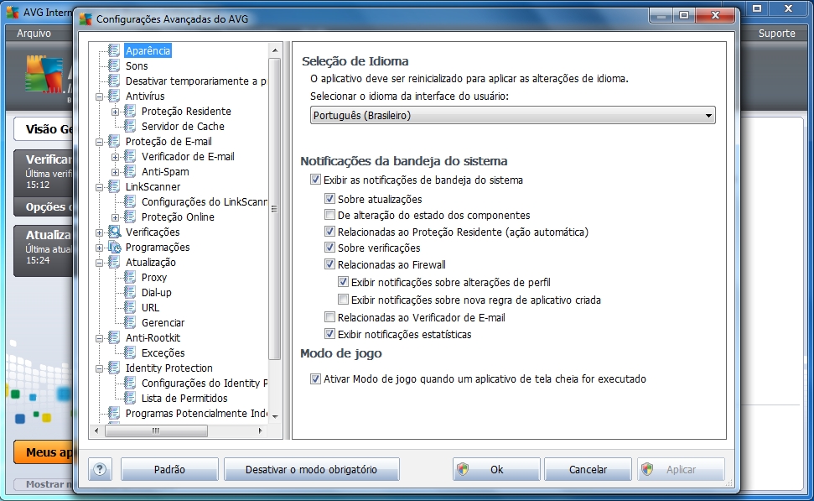Select Configurações do LinkScanner tree item
Screen dimensions: 814x501
(x=204, y=201)
